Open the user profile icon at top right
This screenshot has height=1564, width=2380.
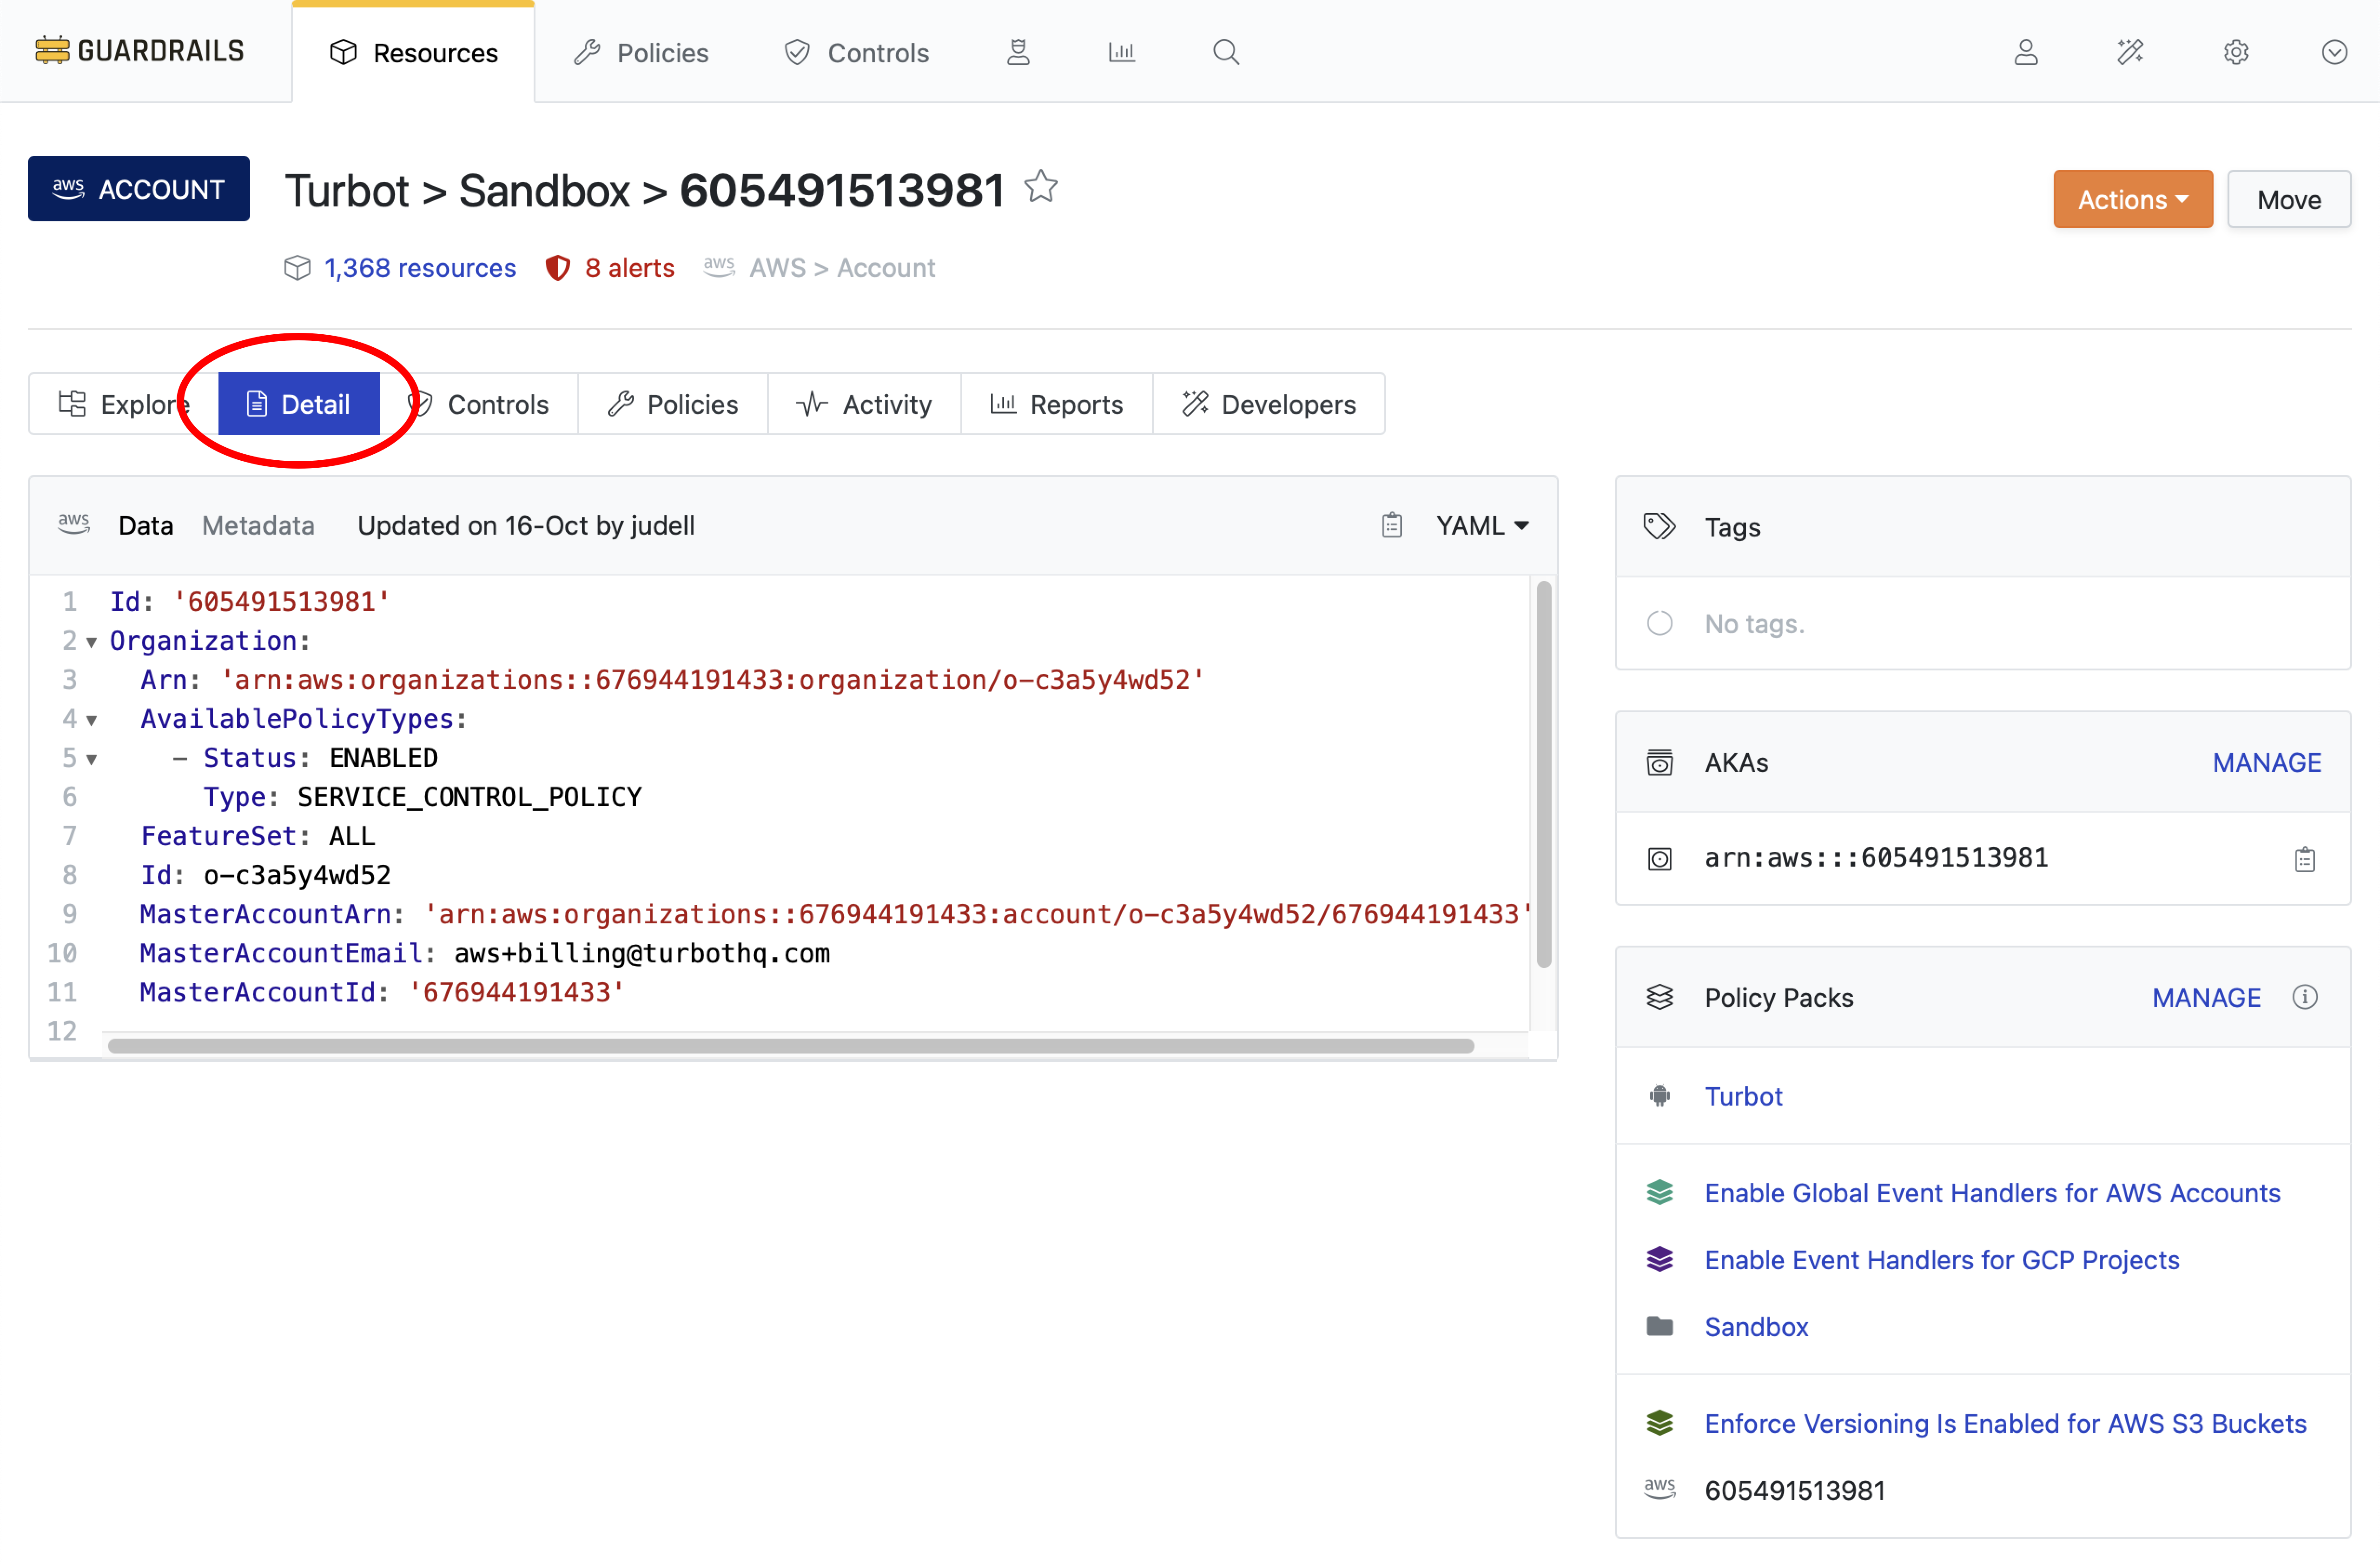pyautogui.click(x=2026, y=52)
